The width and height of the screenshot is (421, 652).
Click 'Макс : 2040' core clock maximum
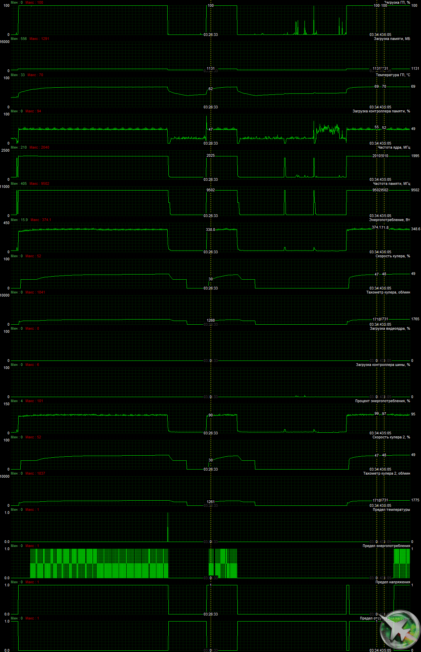(39, 147)
